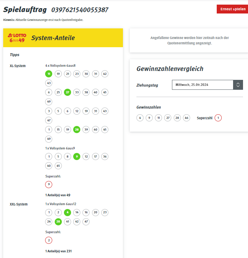Viewport: 248px width, 258px height.
Task: Click the Angefallene Gewinne info message
Action: click(x=189, y=40)
